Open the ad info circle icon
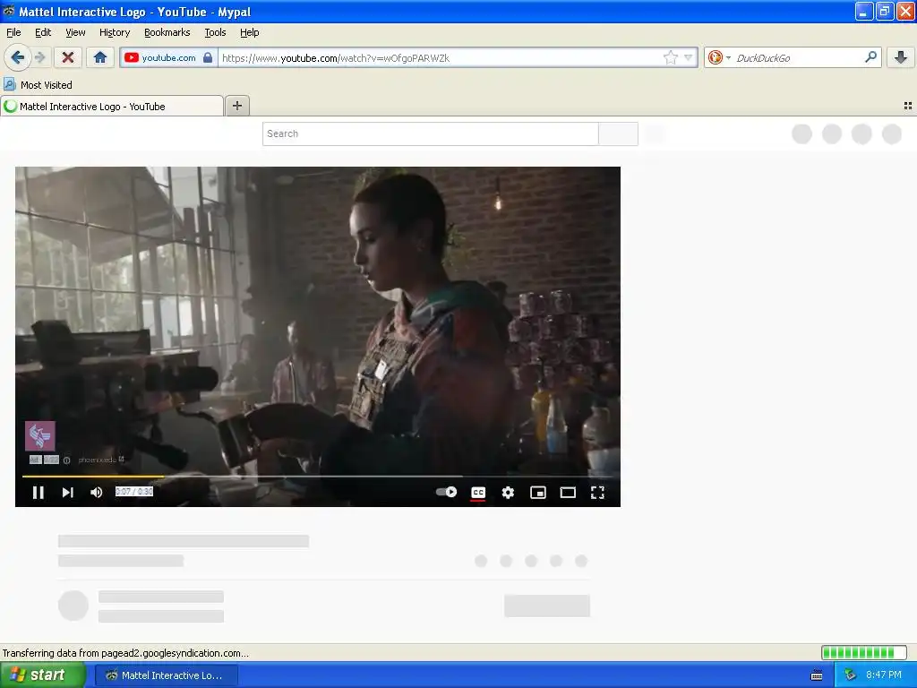 click(66, 460)
